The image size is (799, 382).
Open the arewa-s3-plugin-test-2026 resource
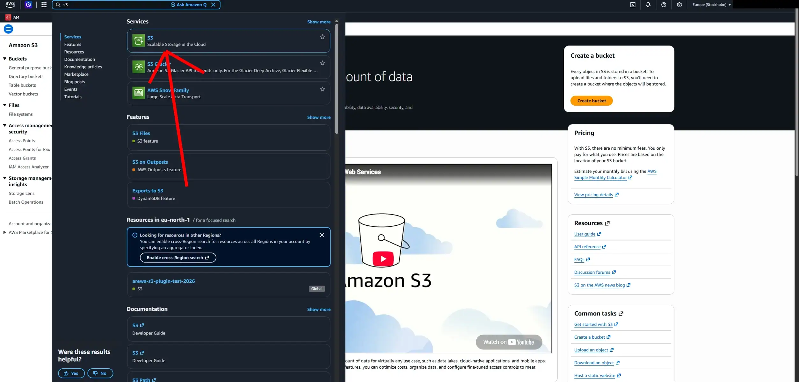[163, 281]
